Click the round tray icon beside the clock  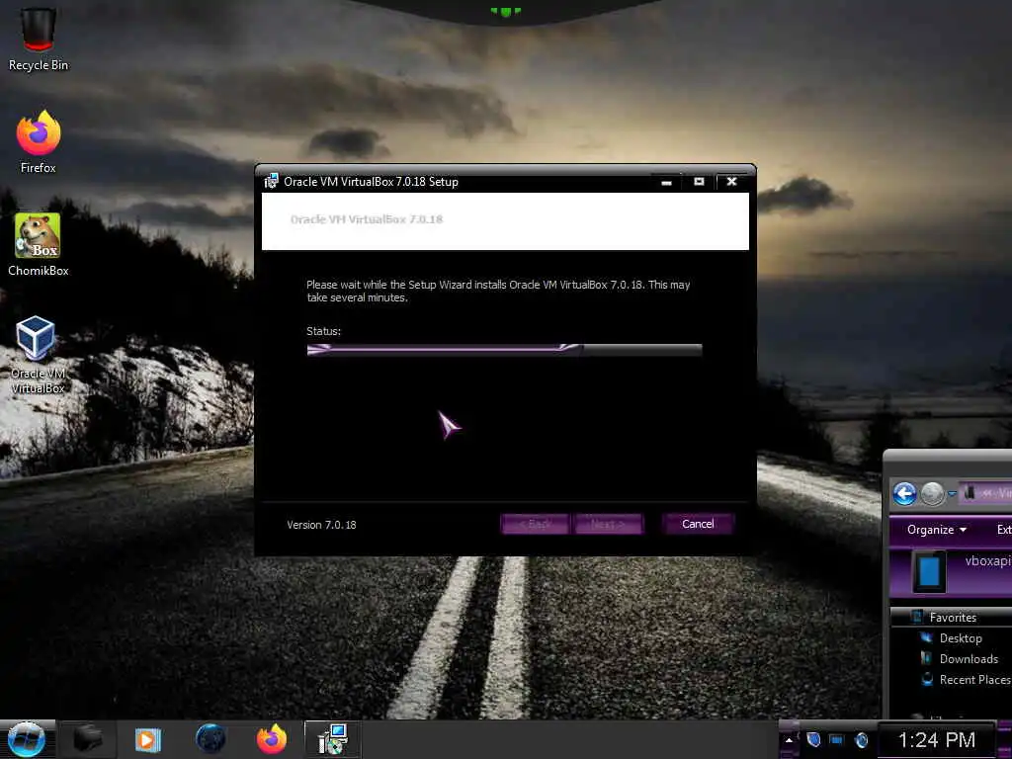click(x=862, y=739)
